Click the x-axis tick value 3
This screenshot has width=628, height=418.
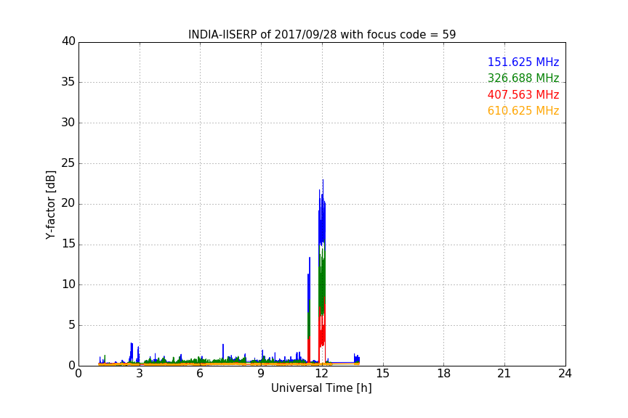click(140, 374)
